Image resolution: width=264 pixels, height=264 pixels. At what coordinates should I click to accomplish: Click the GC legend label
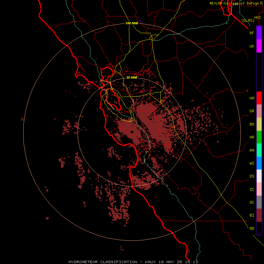[252, 202]
